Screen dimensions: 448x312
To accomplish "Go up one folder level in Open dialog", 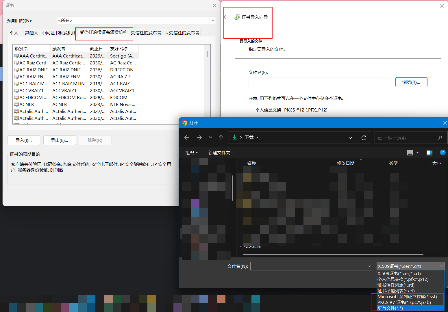I will (x=221, y=138).
